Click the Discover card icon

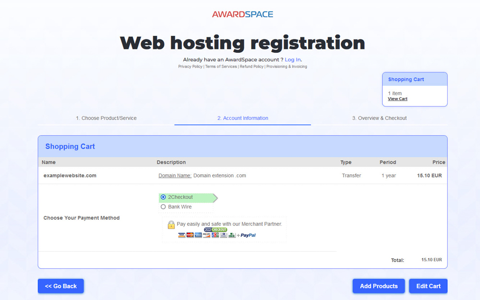click(x=206, y=235)
